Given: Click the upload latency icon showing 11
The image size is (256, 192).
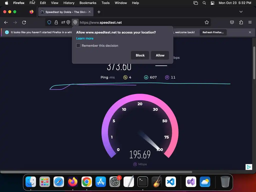Looking at the screenshot, I should (167, 77).
